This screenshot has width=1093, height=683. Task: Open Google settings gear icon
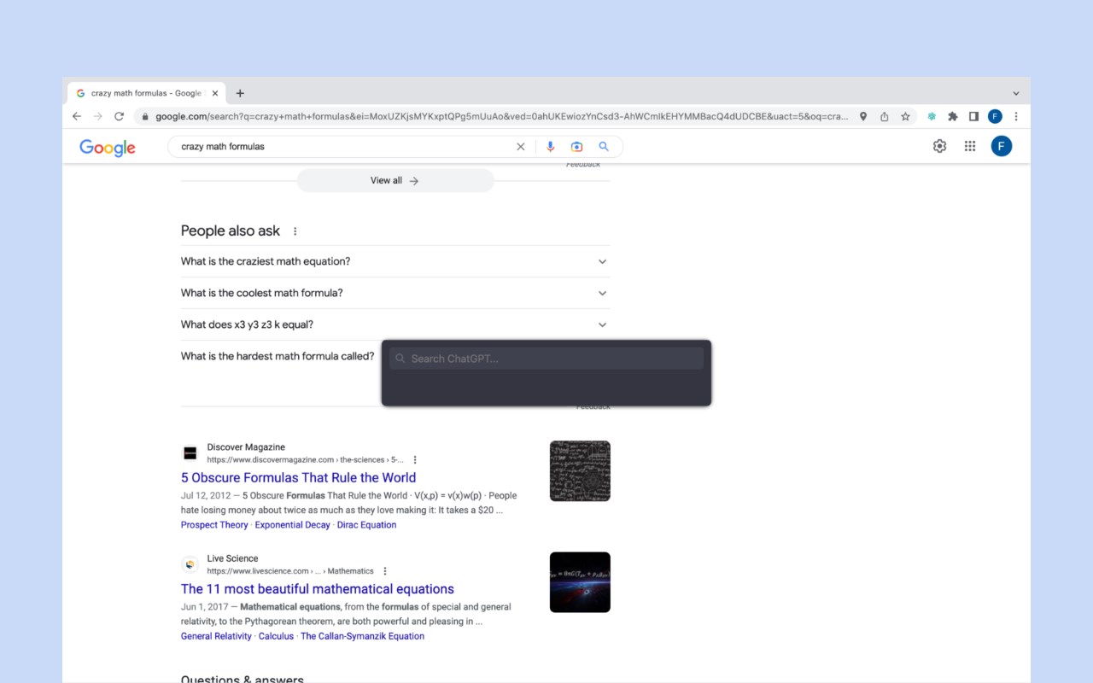click(x=939, y=146)
